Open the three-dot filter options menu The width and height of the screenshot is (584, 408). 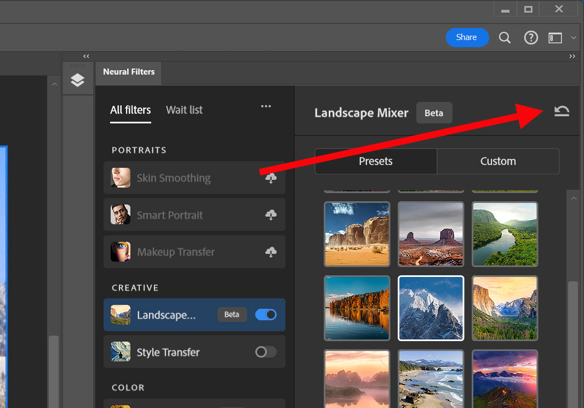(x=266, y=106)
